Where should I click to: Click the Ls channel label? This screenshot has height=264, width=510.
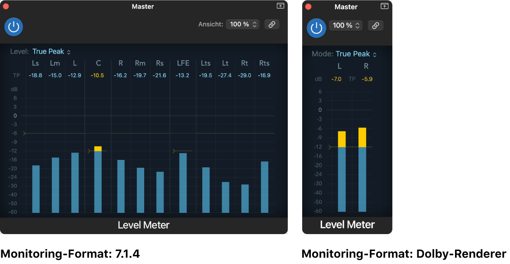[x=36, y=63]
